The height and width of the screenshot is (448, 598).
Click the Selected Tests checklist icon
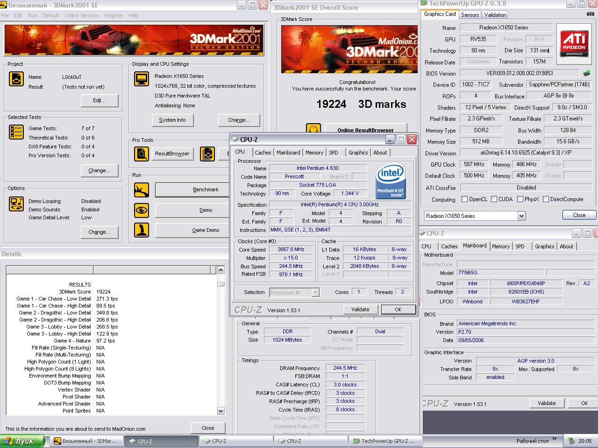pos(16,132)
